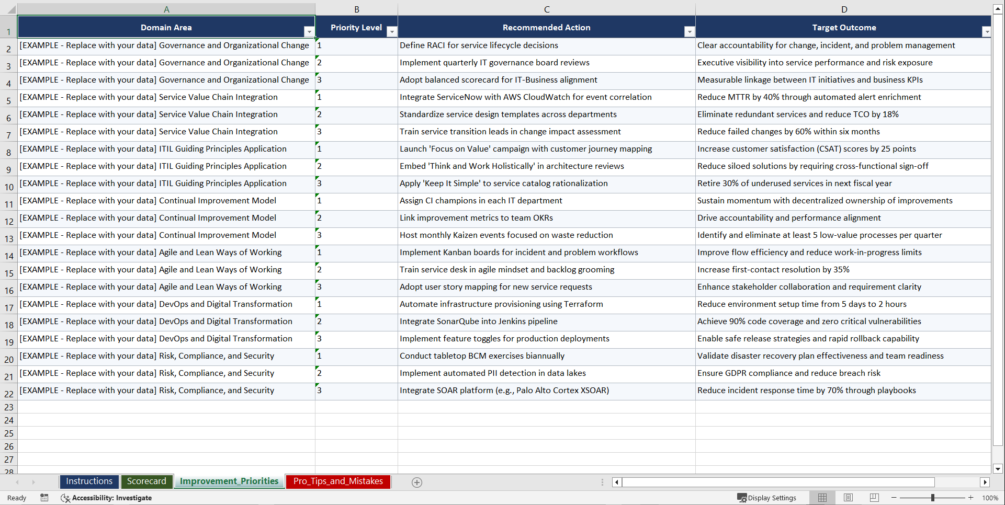
Task: Switch to Page Break Preview
Action: pos(874,498)
